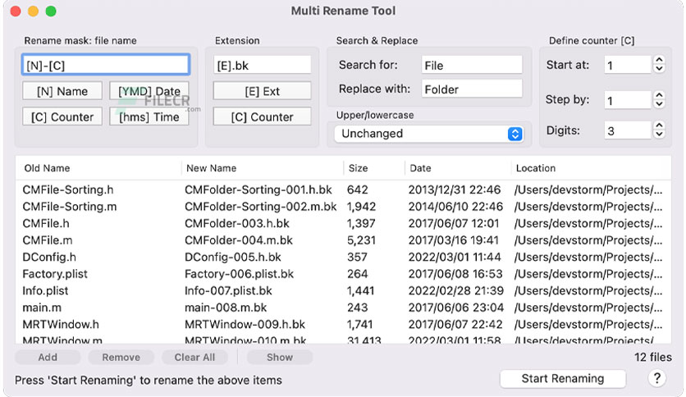
Task: Insert the [E] Ext placeholder
Action: point(262,91)
